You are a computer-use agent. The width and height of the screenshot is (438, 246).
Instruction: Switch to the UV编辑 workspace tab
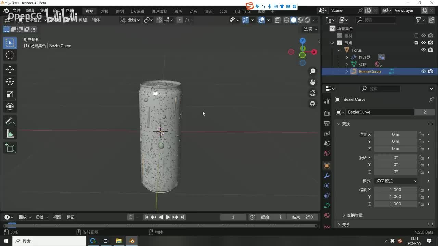coord(138,11)
